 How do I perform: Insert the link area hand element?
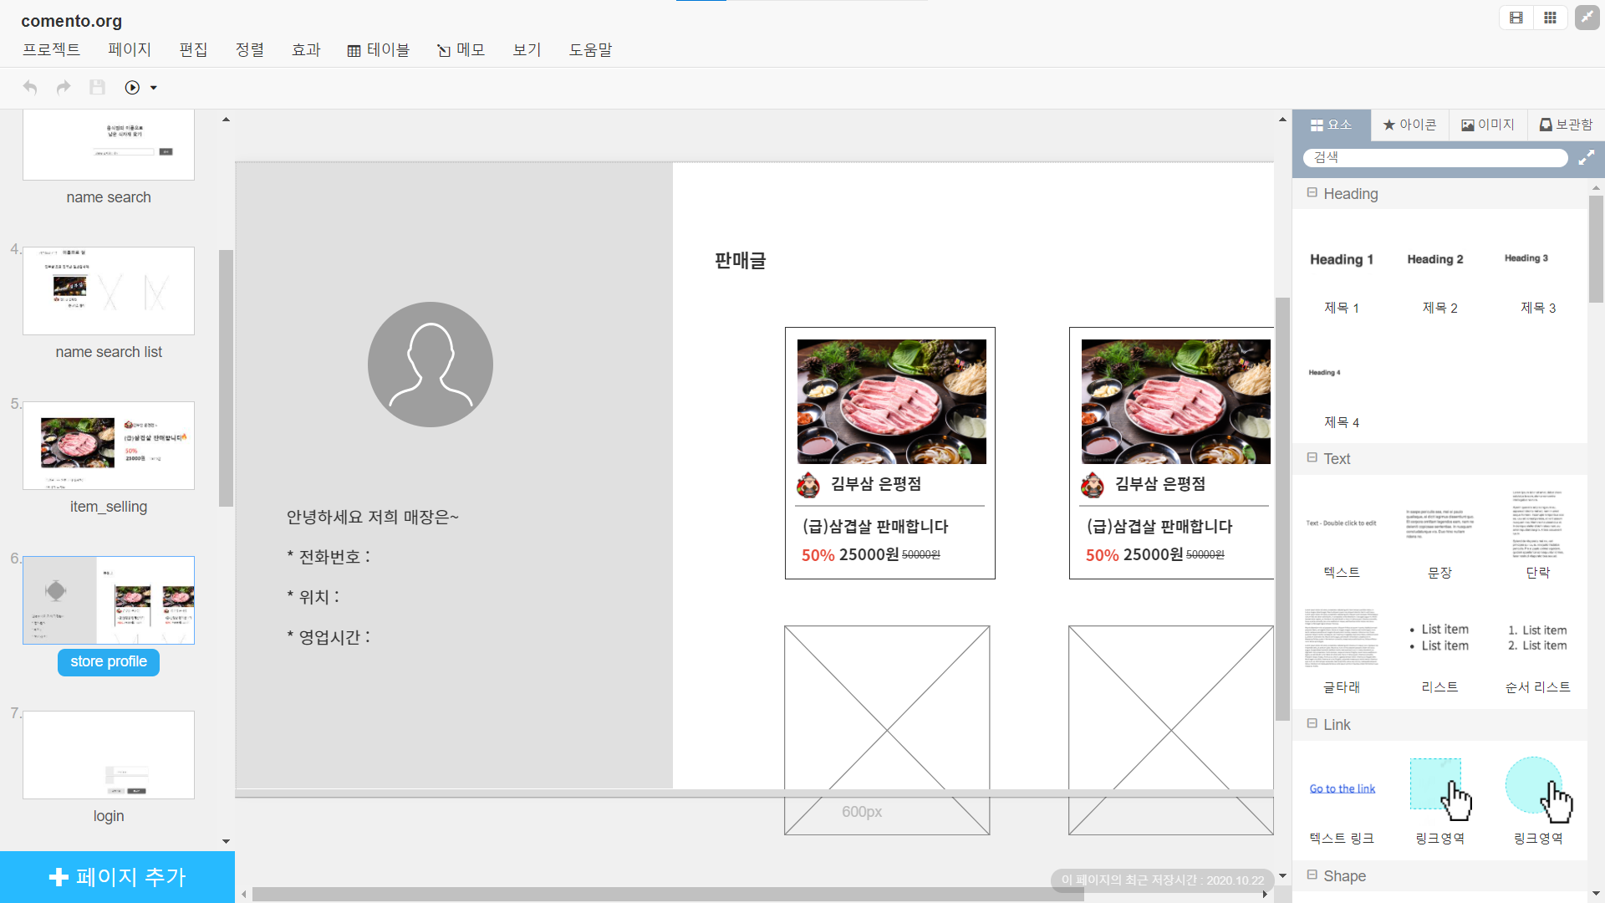1439,788
